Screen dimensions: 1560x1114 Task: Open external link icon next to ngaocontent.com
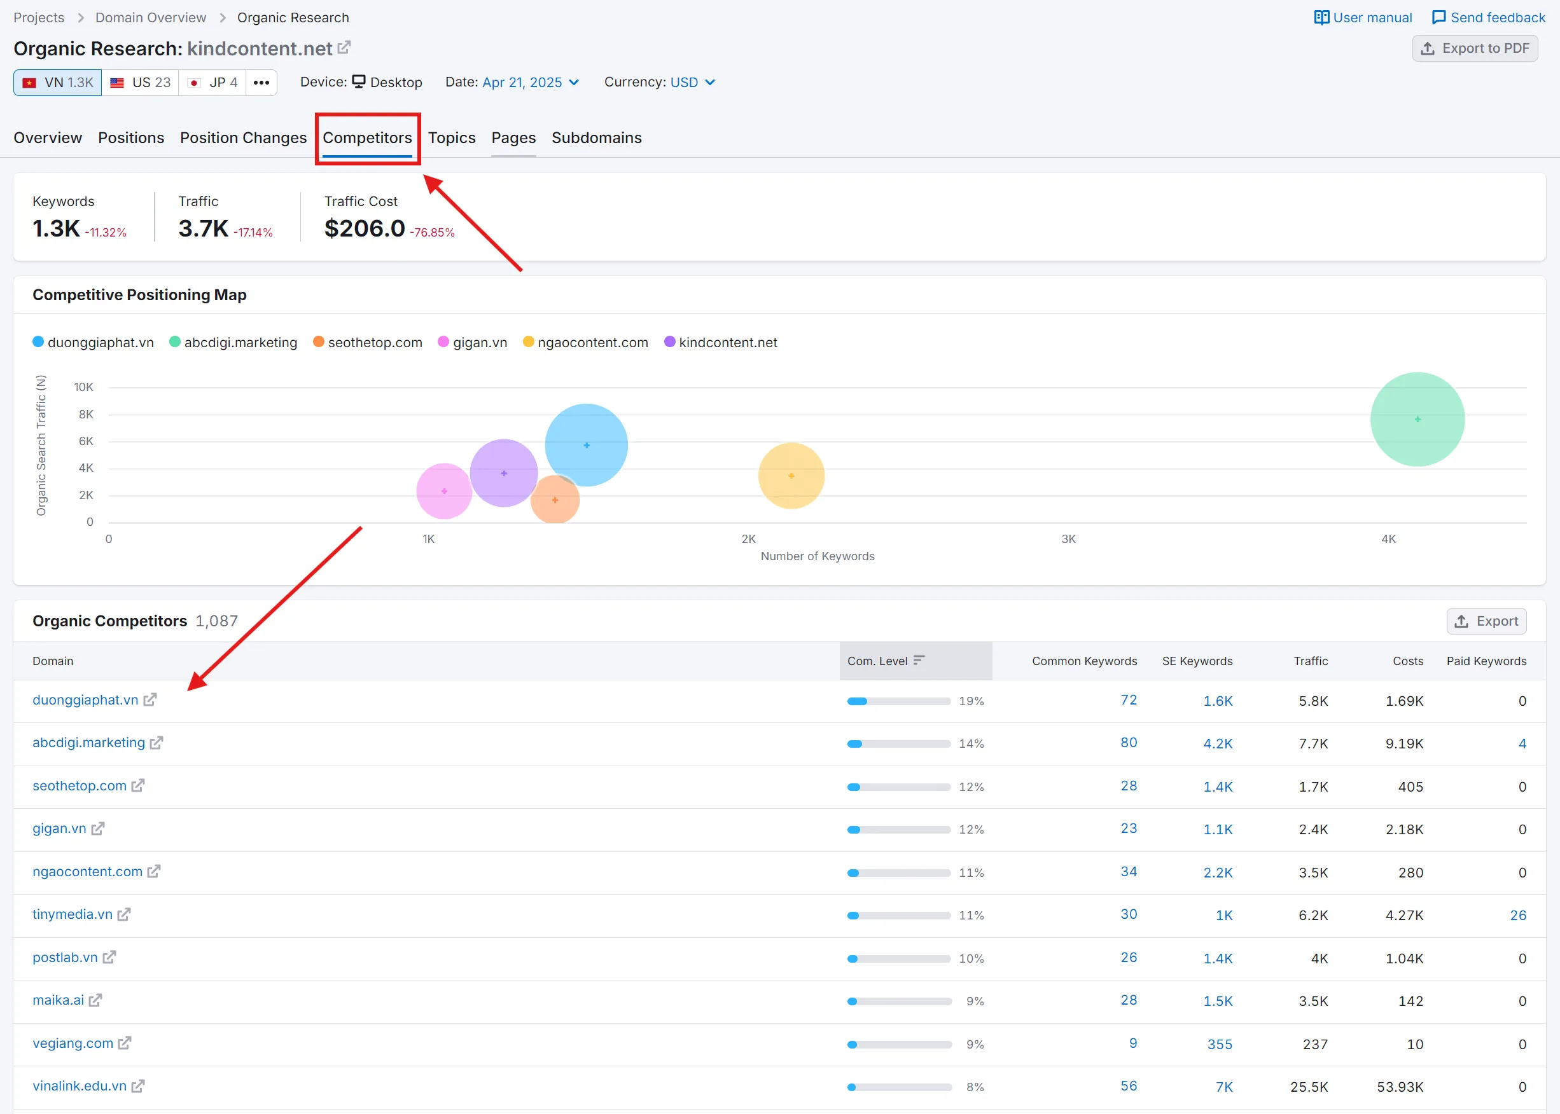(154, 871)
